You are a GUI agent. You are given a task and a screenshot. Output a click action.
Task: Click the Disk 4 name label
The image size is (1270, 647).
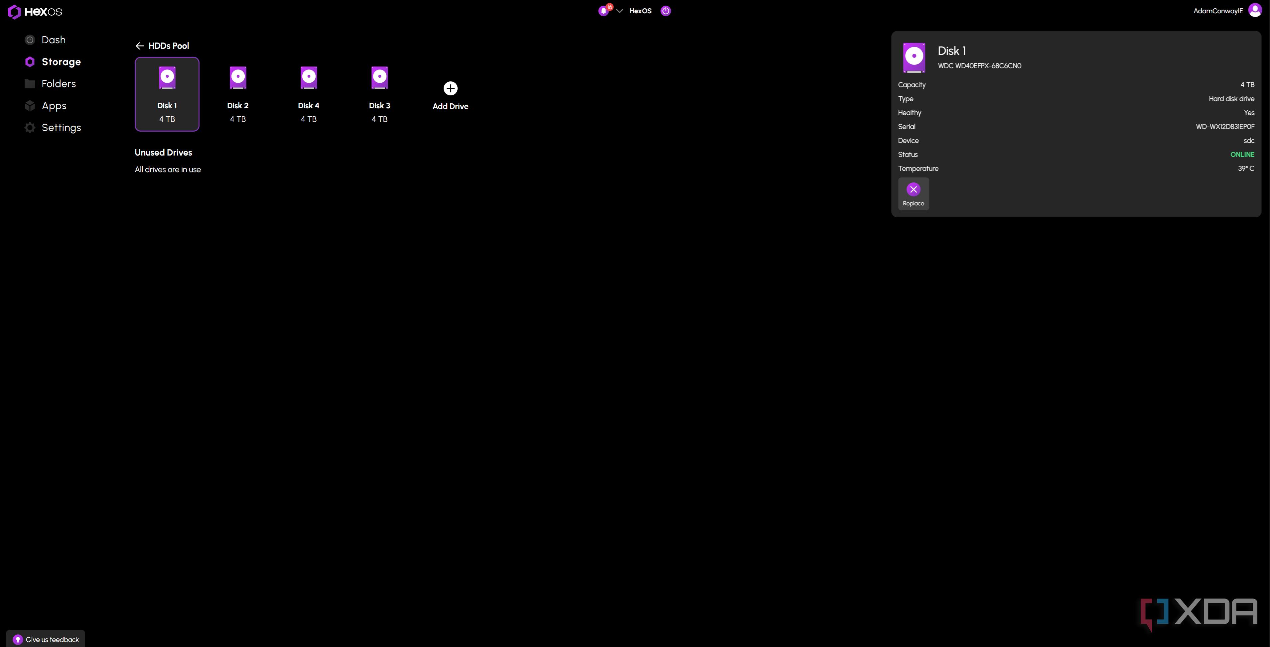[309, 106]
